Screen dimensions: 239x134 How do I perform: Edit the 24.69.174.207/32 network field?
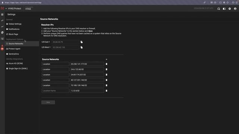click(87, 75)
